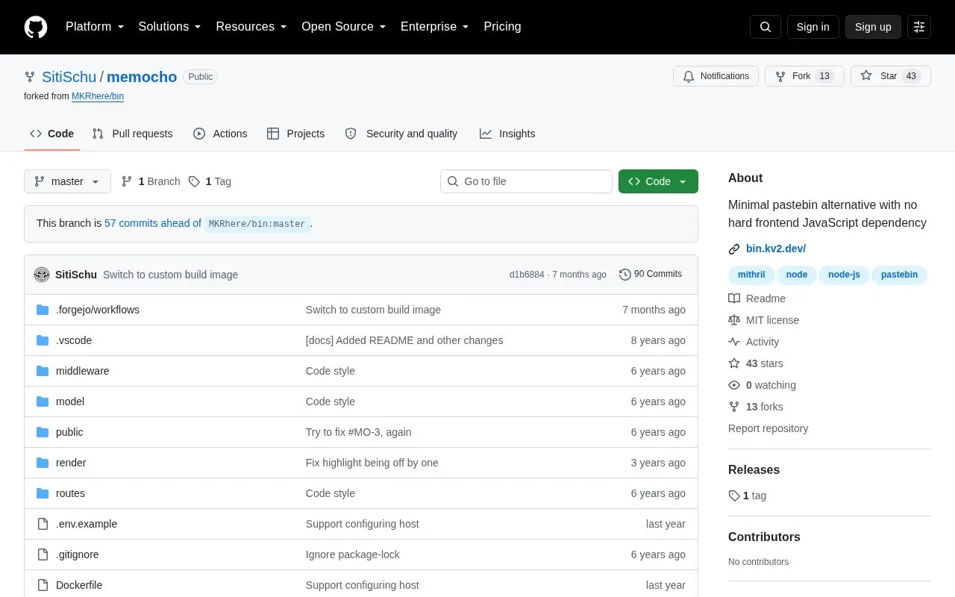The height and width of the screenshot is (597, 955).
Task: Open the MKRhere/bin forked-from link
Action: pyautogui.click(x=98, y=96)
